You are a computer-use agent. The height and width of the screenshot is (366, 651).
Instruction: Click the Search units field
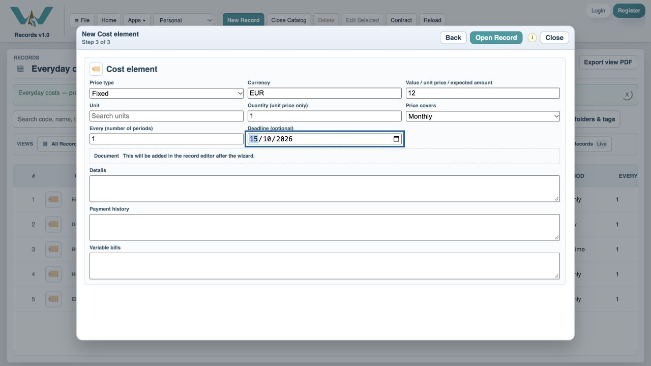[x=167, y=116]
